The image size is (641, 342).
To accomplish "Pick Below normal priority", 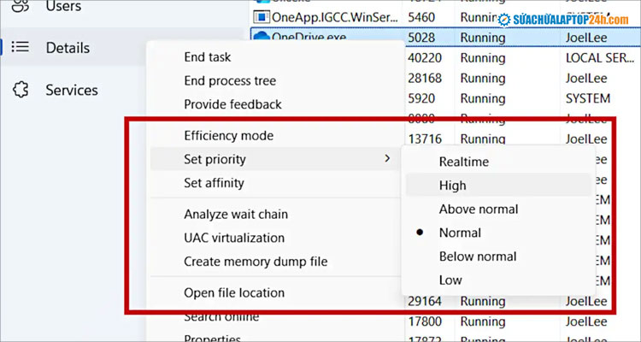I will 478,256.
